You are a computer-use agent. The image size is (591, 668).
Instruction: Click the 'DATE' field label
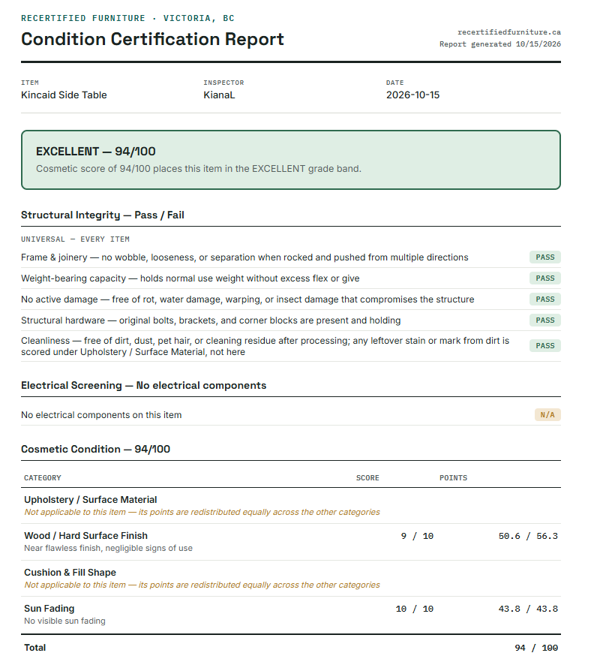394,83
